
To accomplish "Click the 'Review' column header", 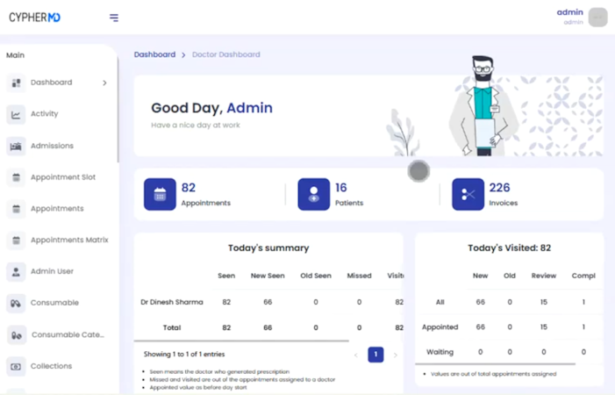I will [544, 276].
